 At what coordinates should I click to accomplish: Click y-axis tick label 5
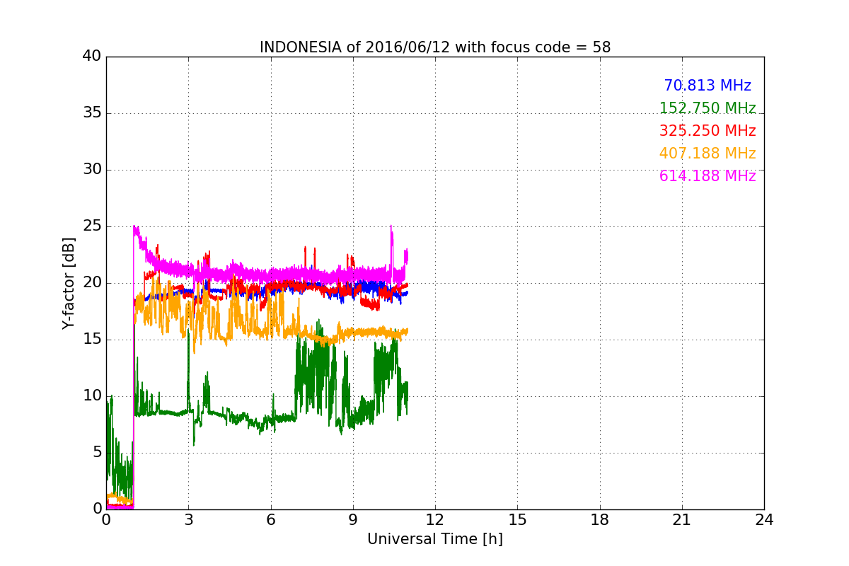tap(97, 453)
